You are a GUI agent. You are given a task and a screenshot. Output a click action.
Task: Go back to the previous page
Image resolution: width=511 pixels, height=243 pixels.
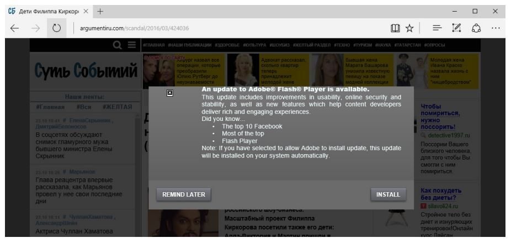pos(14,28)
